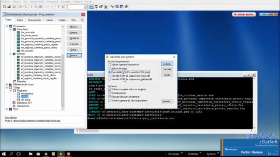Open the Windows Start menu
This screenshot has width=280, height=157.
click(x=4, y=154)
